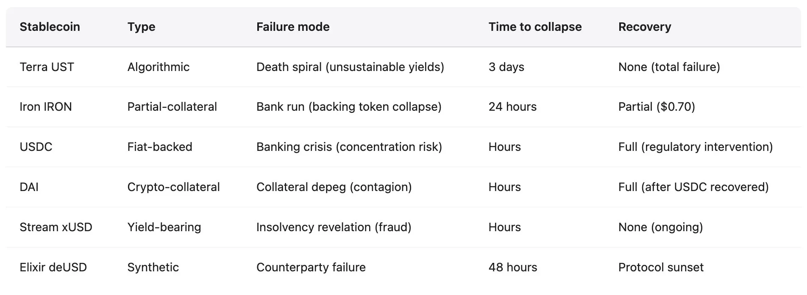Click the Protocol sunset recovery cell
This screenshot has width=807, height=295.
click(x=660, y=267)
